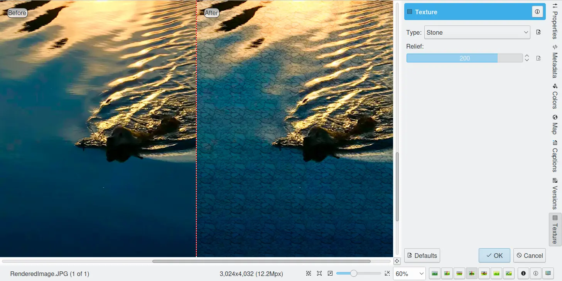Select the original-image-only preview mode
The width and height of the screenshot is (562, 281).
pyautogui.click(x=435, y=273)
